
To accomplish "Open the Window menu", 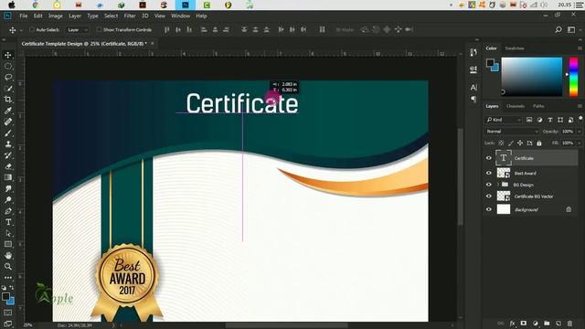I will click(x=181, y=16).
